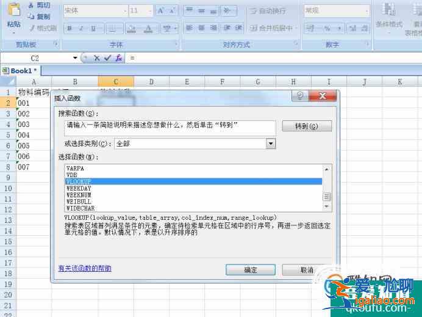Select WEEKNUM in the function list
Viewport: 422px width, 317px height.
[193, 195]
